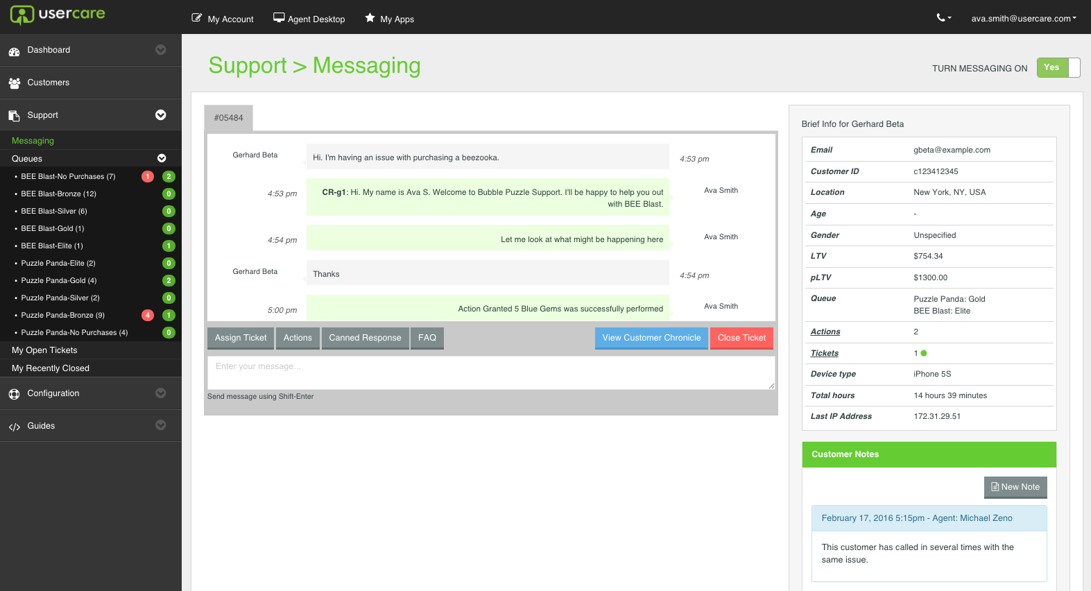1091x591 pixels.
Task: Open the ava.smith@usercare.com account menu
Action: click(x=1024, y=19)
